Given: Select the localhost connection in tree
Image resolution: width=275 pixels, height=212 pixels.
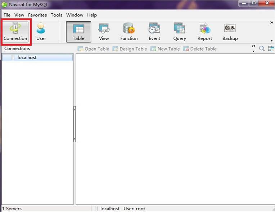Looking at the screenshot, I should (x=27, y=57).
